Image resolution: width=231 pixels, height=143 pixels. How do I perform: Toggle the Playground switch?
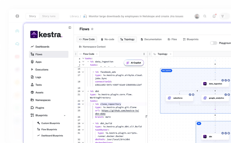[x=214, y=43]
